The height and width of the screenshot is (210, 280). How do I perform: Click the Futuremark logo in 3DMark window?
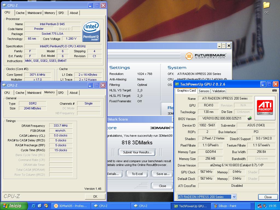206,56
